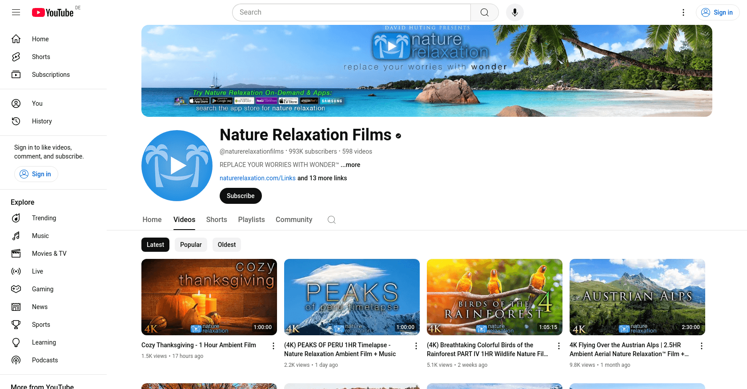Select the Oldest sort chip
747x389 pixels.
227,245
